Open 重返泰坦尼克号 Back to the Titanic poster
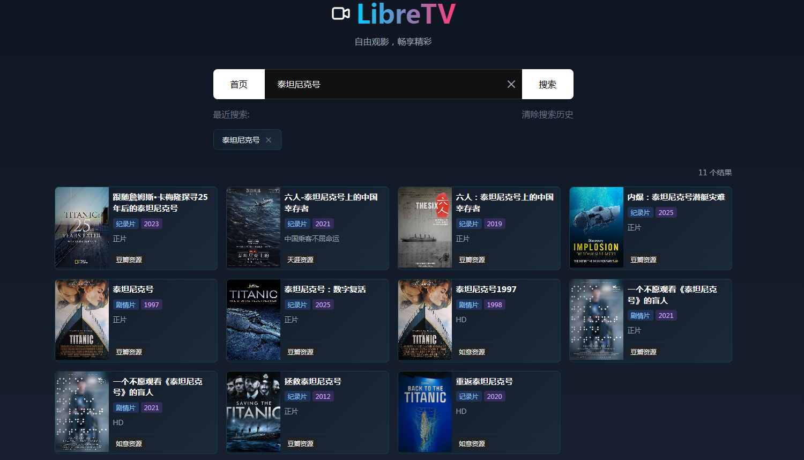 click(x=425, y=412)
